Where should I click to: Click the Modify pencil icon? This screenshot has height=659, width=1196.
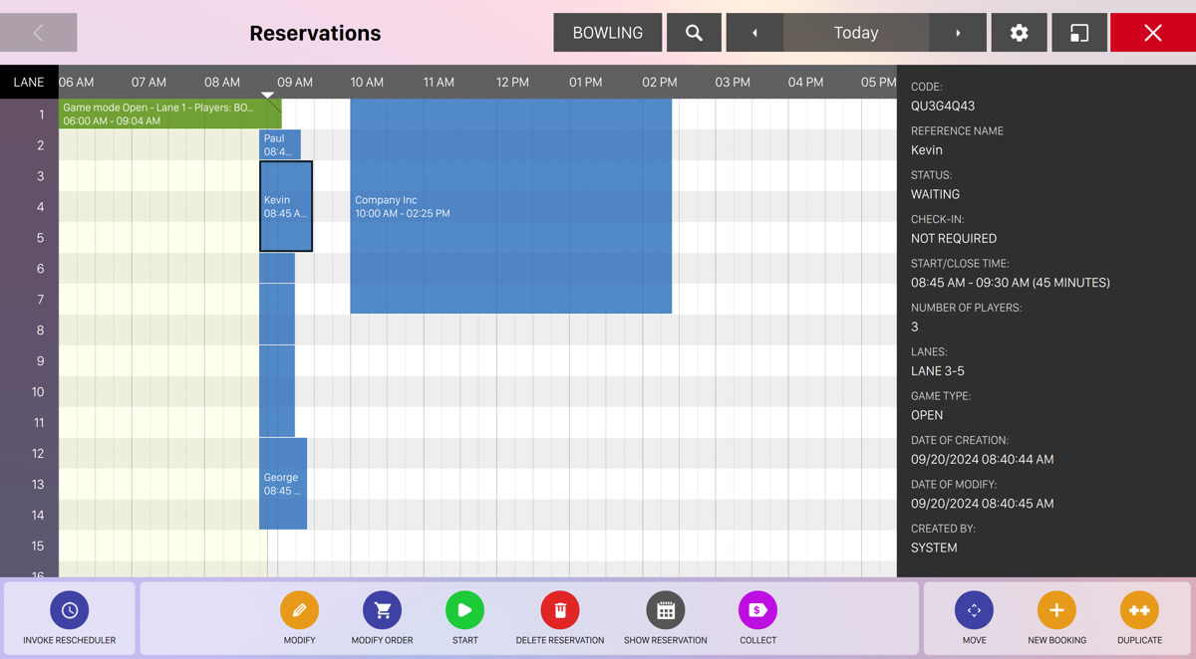[x=299, y=610]
